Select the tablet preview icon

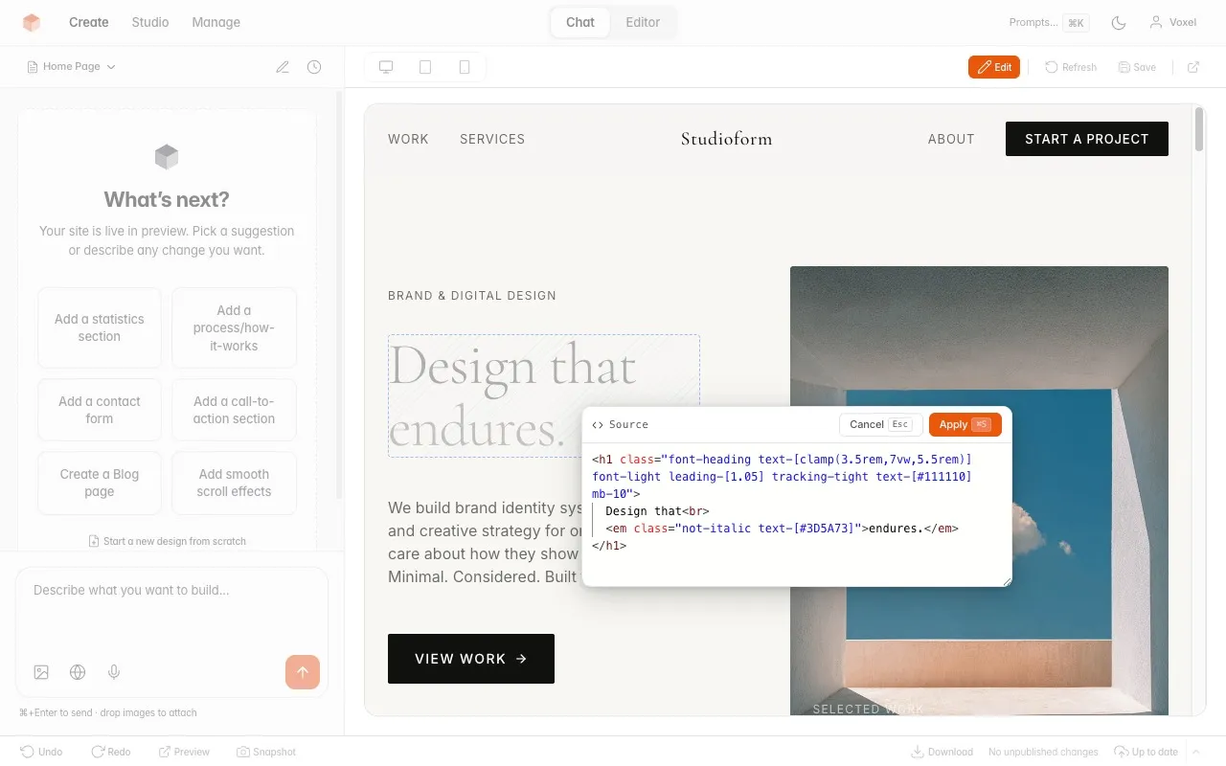[424, 66]
